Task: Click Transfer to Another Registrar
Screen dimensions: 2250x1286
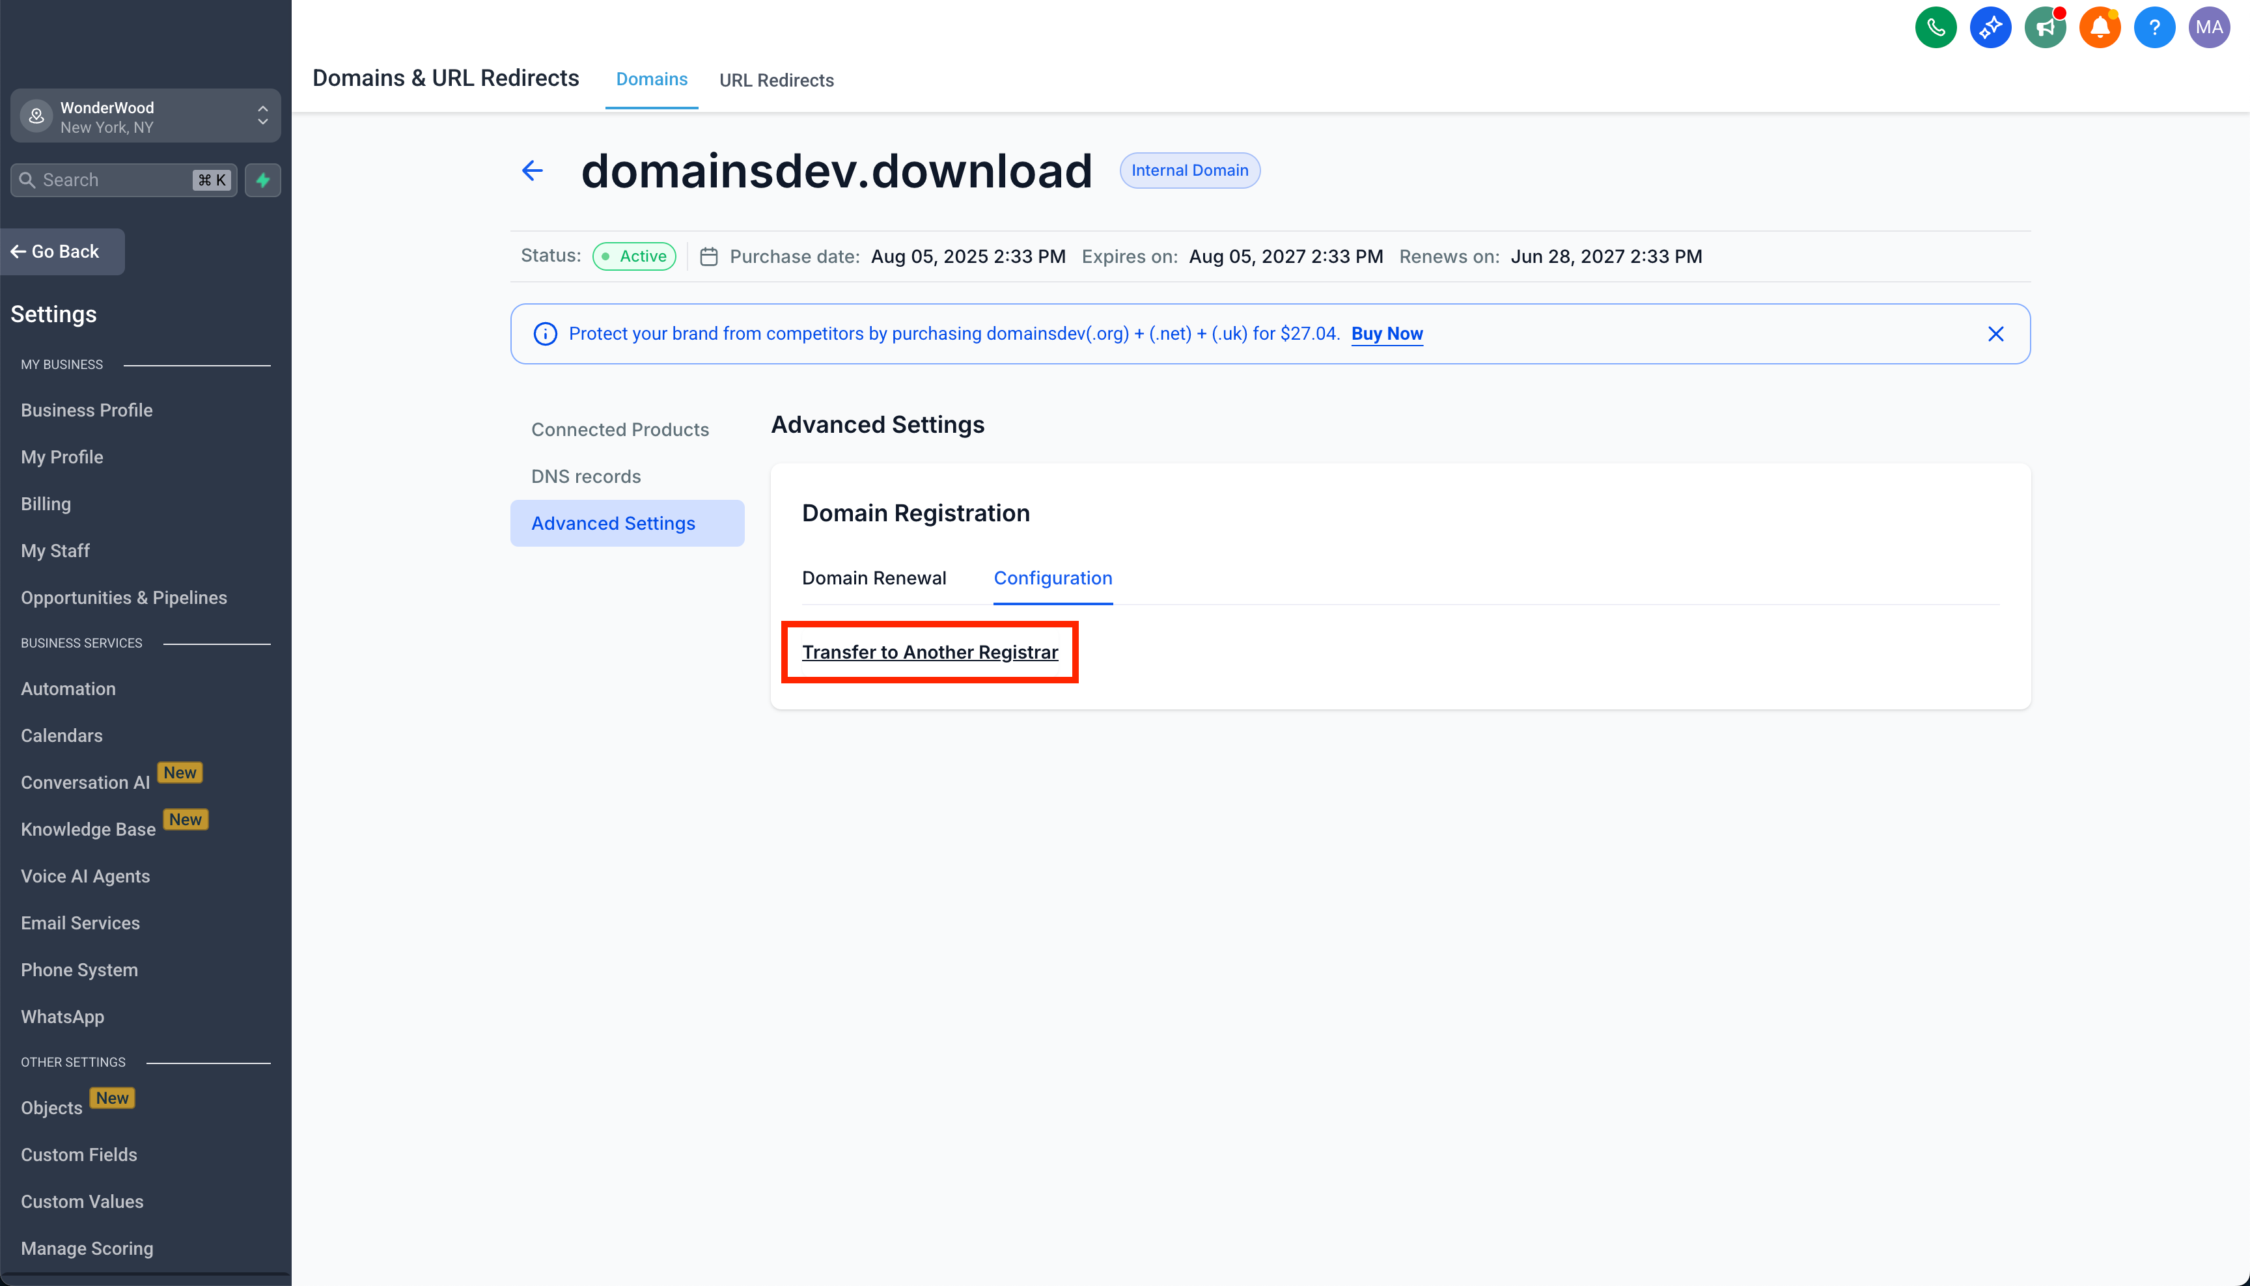Action: tap(929, 652)
